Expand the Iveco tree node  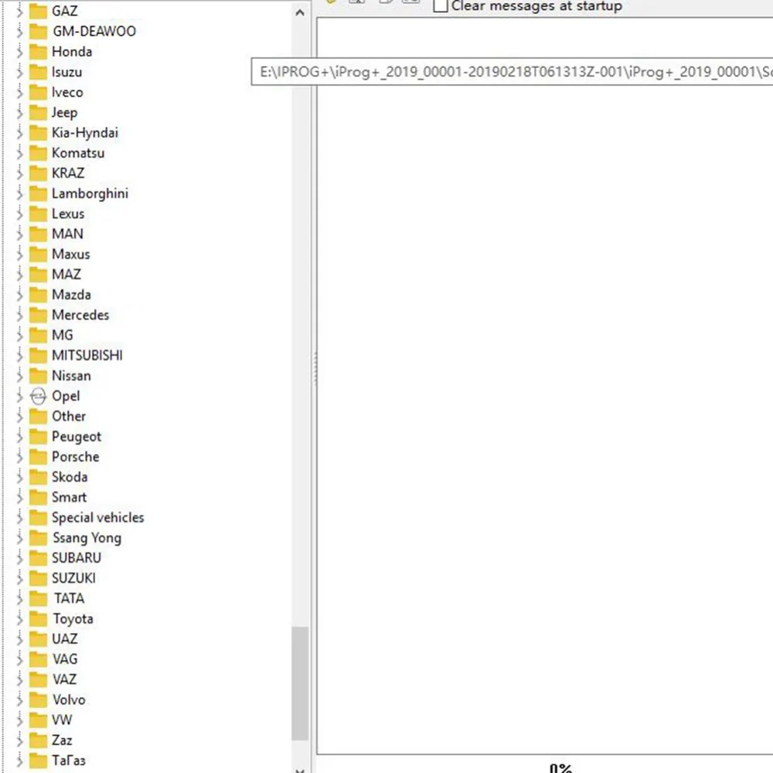(x=19, y=92)
